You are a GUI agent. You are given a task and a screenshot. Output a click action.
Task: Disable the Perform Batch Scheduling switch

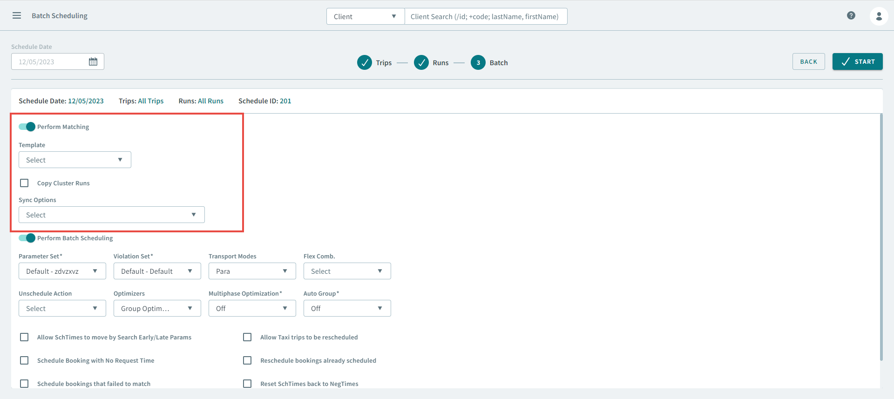pos(27,238)
